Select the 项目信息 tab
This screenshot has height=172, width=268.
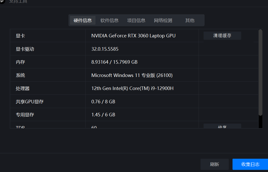pyautogui.click(x=136, y=20)
